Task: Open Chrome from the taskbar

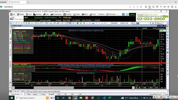Action: click(69, 98)
